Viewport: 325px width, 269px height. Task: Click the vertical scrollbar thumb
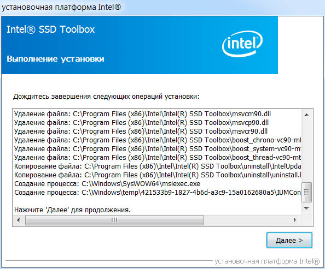[x=306, y=192]
